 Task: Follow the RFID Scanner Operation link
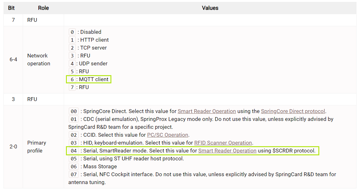(223, 143)
